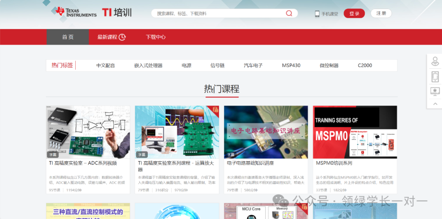Viewport: 442px width, 219px height.
Task: Click the 字幕 badge on 运算放大器 course thumbnail
Action: coord(142,154)
